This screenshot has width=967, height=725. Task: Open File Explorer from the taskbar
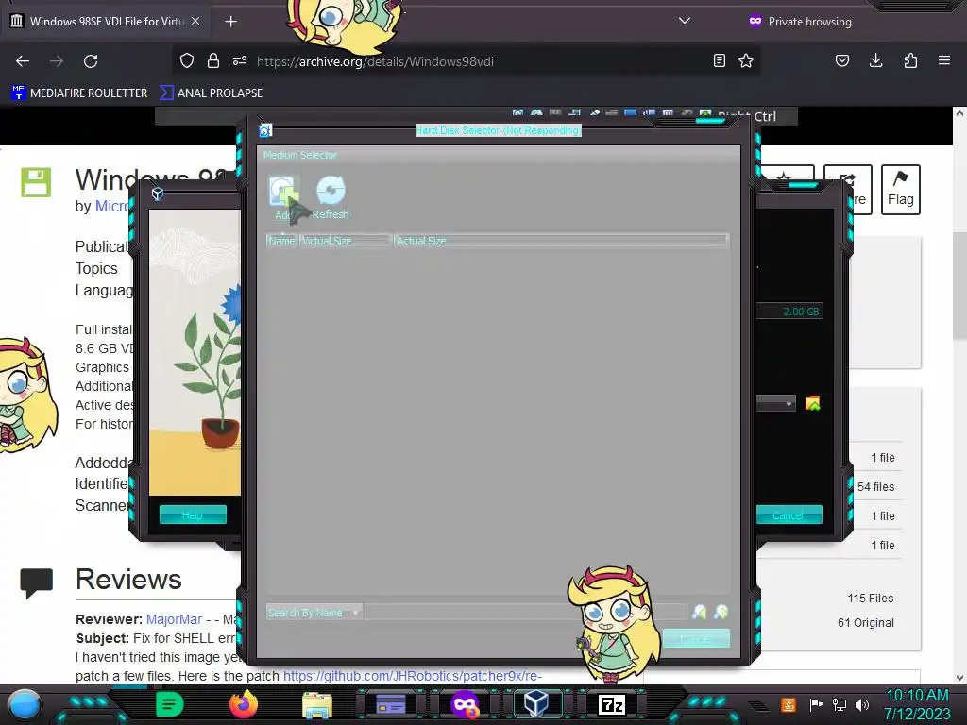tap(317, 704)
